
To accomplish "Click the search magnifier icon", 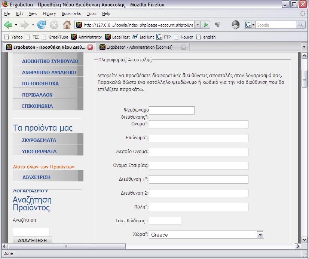I will [300, 25].
